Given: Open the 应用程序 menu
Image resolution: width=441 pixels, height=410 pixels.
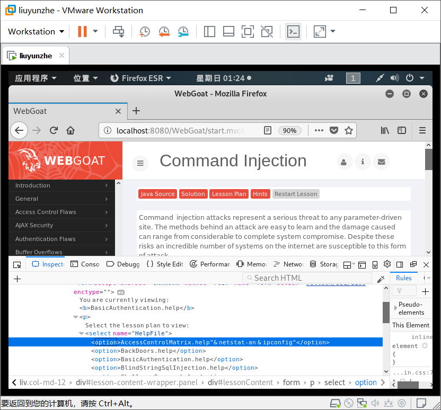Looking at the screenshot, I should point(36,78).
